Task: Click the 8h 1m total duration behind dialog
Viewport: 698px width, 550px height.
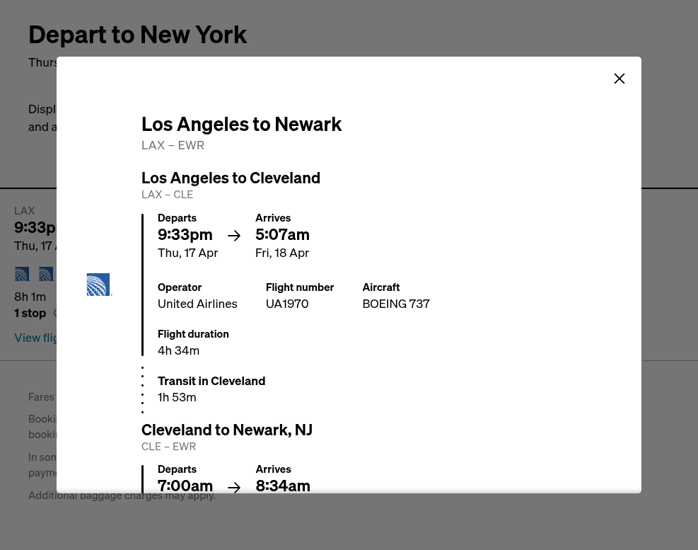Action: 30,297
